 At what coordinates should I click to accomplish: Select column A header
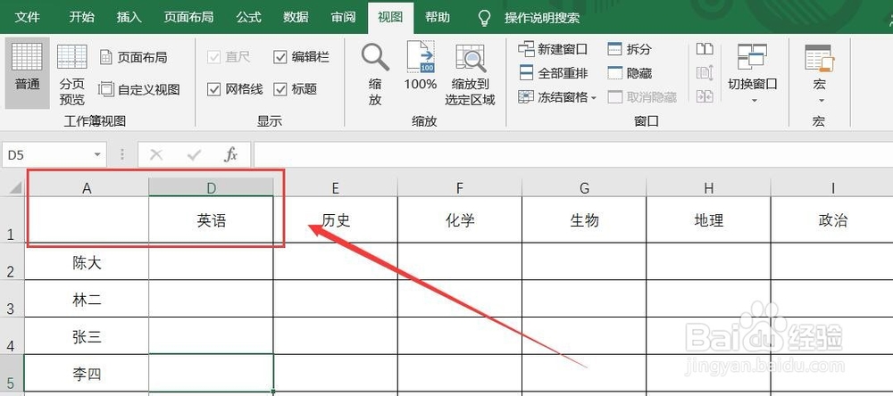point(87,188)
